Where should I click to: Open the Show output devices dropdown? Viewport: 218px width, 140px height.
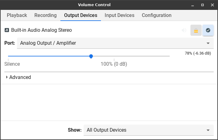[x=148, y=130]
